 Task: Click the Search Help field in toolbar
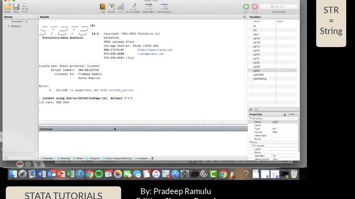[x=279, y=7]
